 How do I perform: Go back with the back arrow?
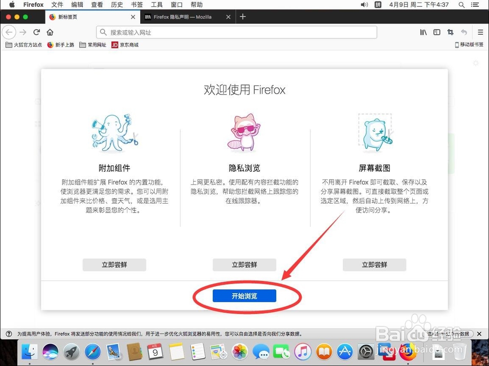9,32
